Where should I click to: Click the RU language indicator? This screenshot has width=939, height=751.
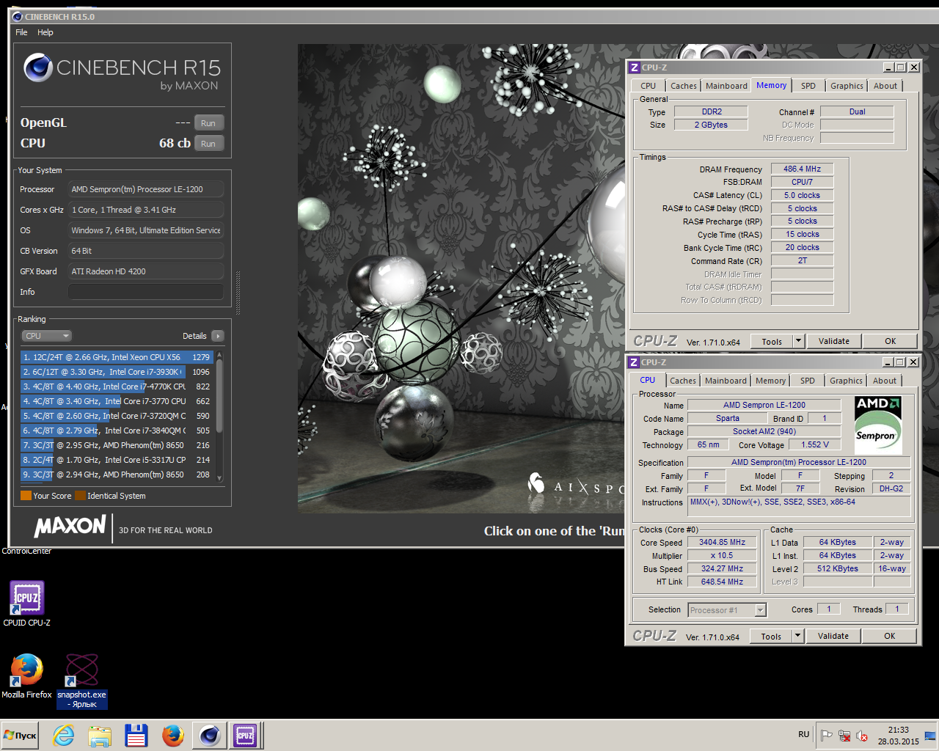click(x=804, y=734)
